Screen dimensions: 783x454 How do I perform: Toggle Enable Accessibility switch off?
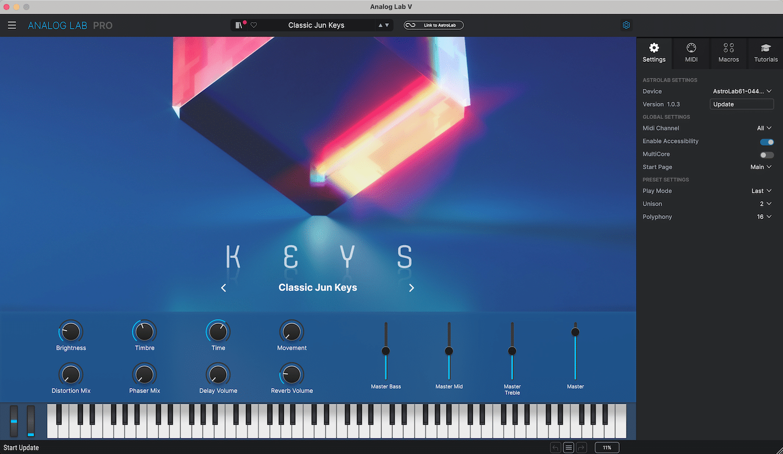767,142
